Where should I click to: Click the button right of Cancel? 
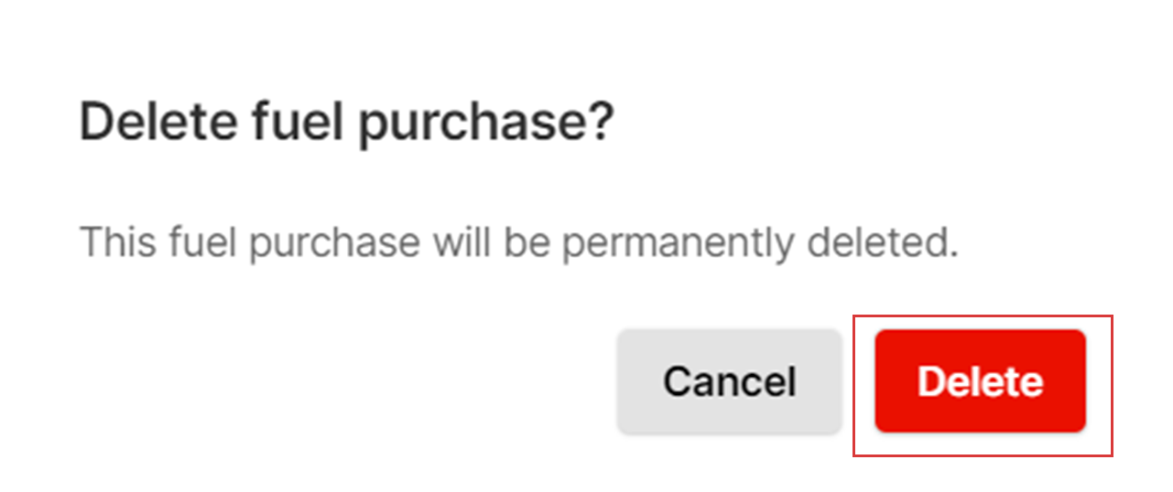click(980, 381)
